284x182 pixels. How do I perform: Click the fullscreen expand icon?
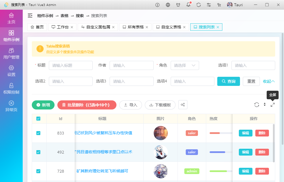pyautogui.click(x=273, y=105)
